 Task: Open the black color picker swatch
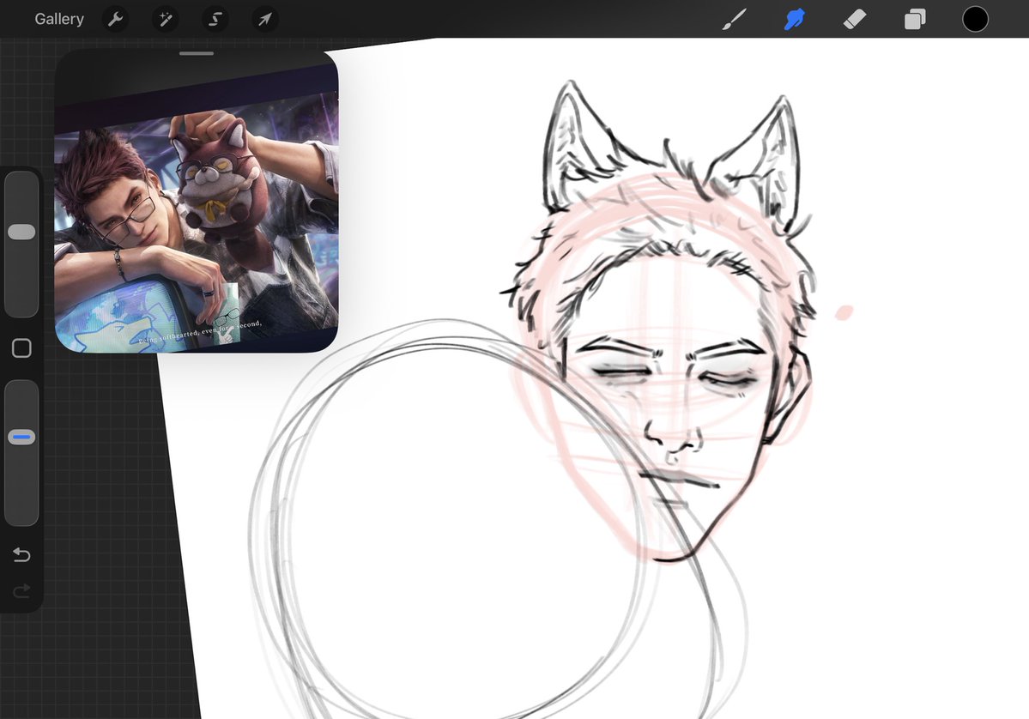pyautogui.click(x=975, y=19)
